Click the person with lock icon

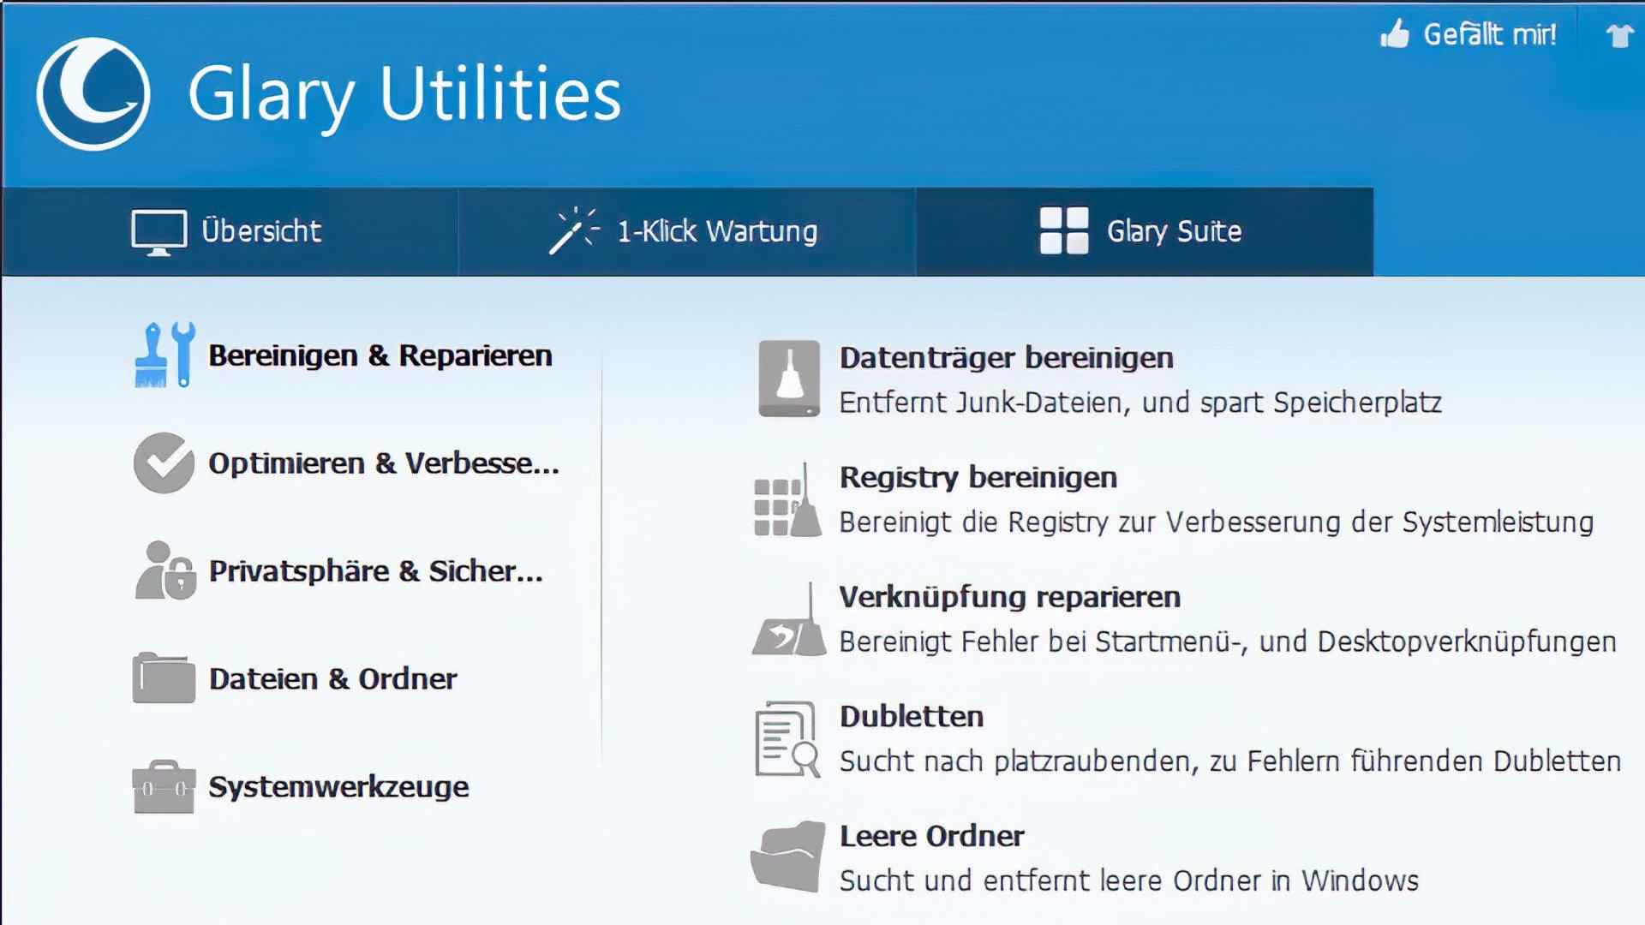[164, 570]
